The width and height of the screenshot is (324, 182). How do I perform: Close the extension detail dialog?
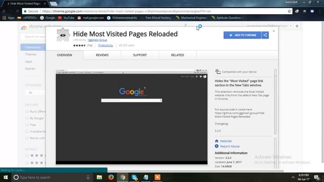coord(274,31)
